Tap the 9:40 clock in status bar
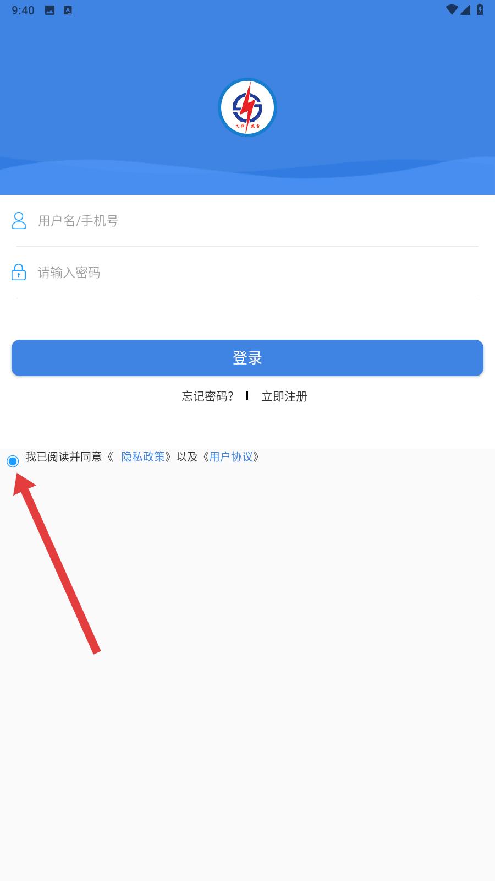Image resolution: width=495 pixels, height=881 pixels. (x=23, y=10)
